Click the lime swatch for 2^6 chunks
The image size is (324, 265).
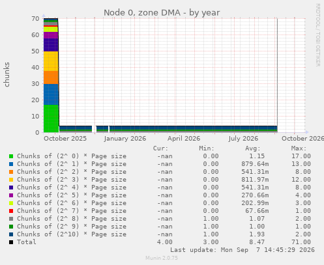coord(11,203)
